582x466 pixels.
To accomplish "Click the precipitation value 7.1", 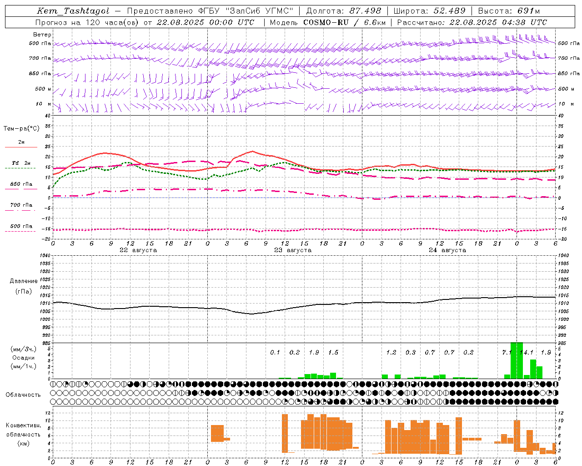I will (x=507, y=353).
